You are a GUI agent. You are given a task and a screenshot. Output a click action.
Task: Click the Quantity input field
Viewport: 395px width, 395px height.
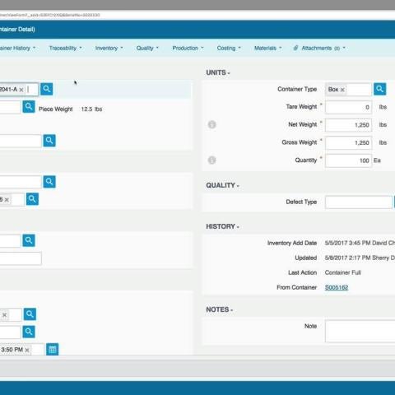pyautogui.click(x=348, y=160)
